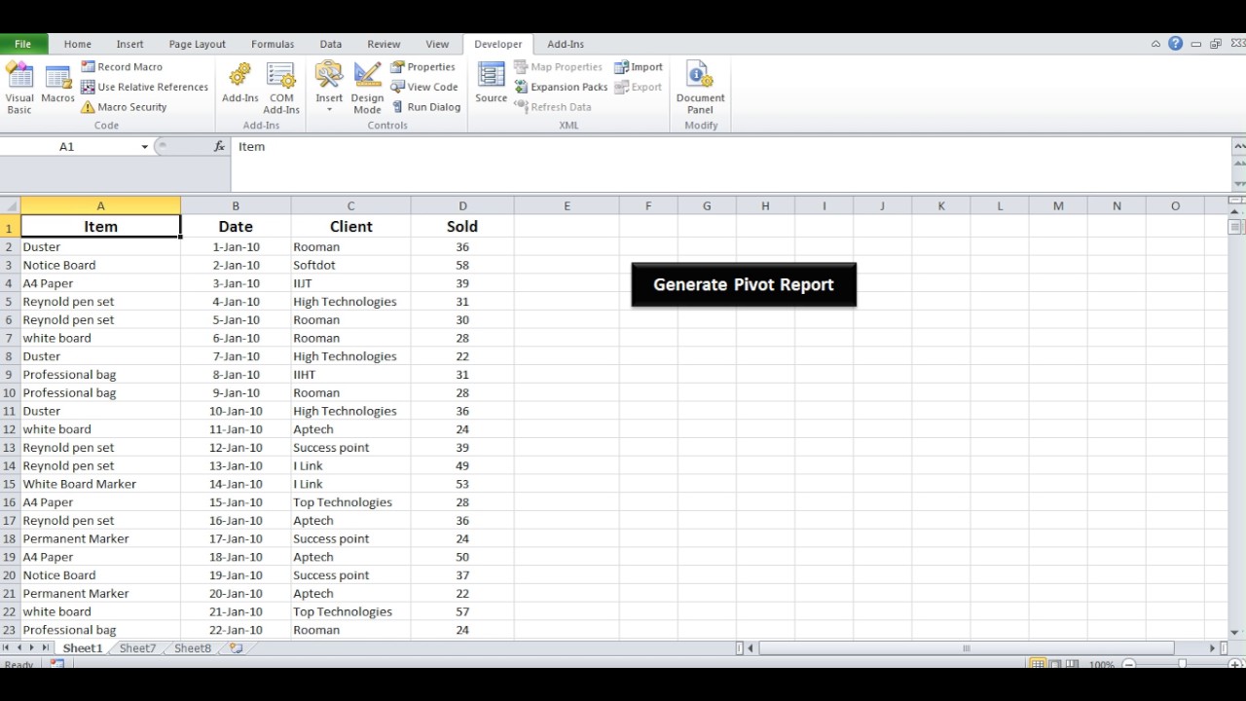Open the XML Source pane
Screen dimensions: 1246x701
(491, 84)
